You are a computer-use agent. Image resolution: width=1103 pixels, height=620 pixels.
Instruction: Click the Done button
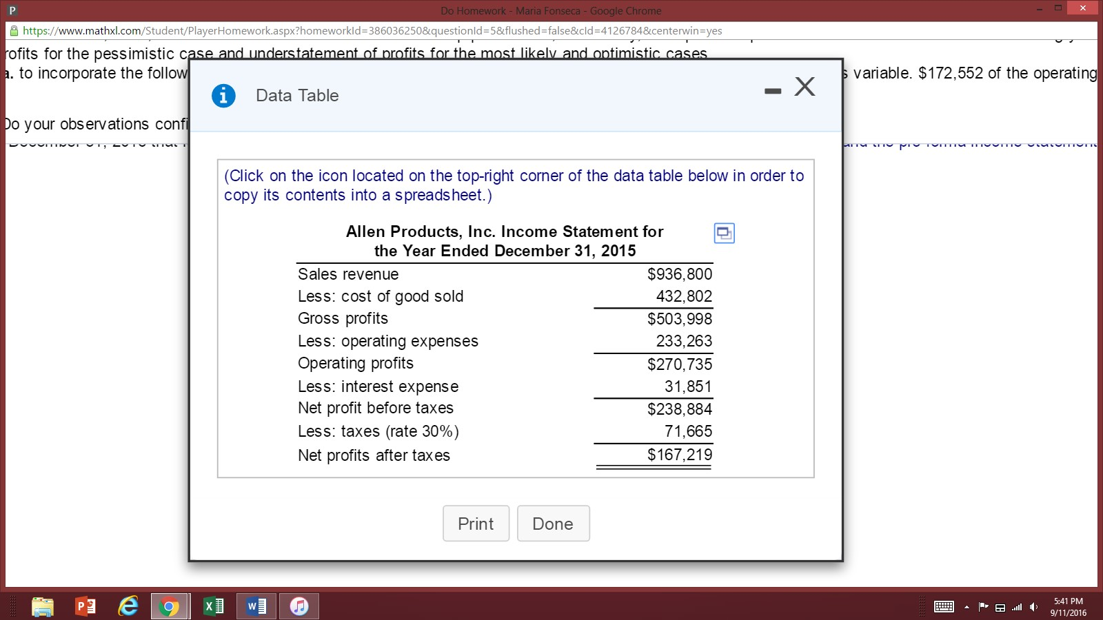pyautogui.click(x=553, y=524)
